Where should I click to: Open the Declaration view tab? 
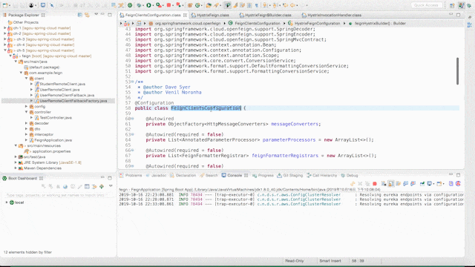186,175
